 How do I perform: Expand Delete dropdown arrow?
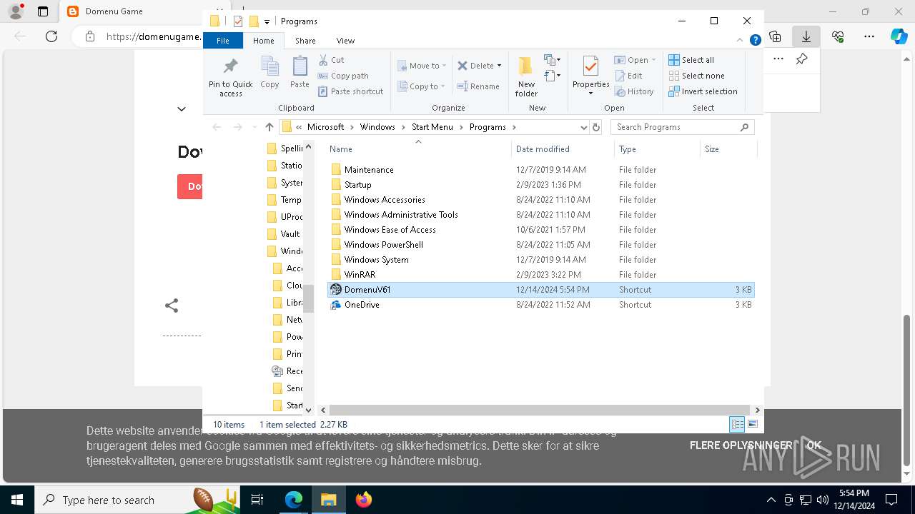click(x=499, y=66)
